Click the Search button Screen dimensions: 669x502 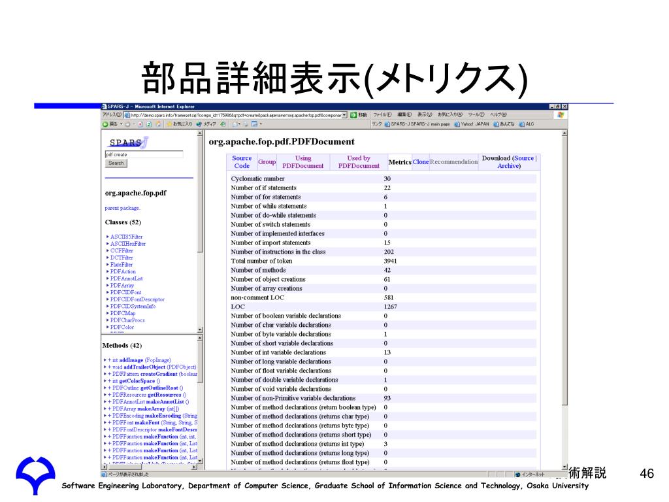(116, 163)
